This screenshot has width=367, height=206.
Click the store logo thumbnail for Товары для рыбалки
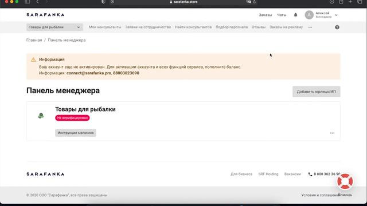41,116
